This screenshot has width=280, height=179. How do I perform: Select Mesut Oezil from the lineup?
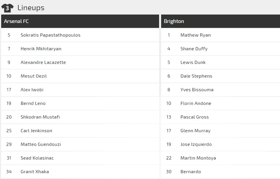tap(34, 76)
